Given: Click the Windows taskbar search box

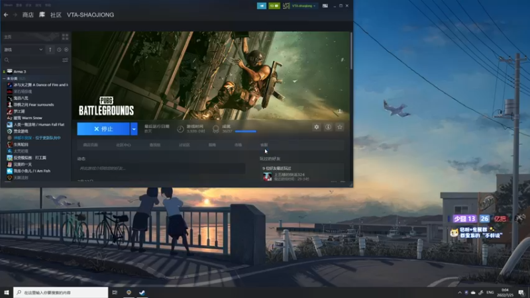Looking at the screenshot, I should point(61,292).
